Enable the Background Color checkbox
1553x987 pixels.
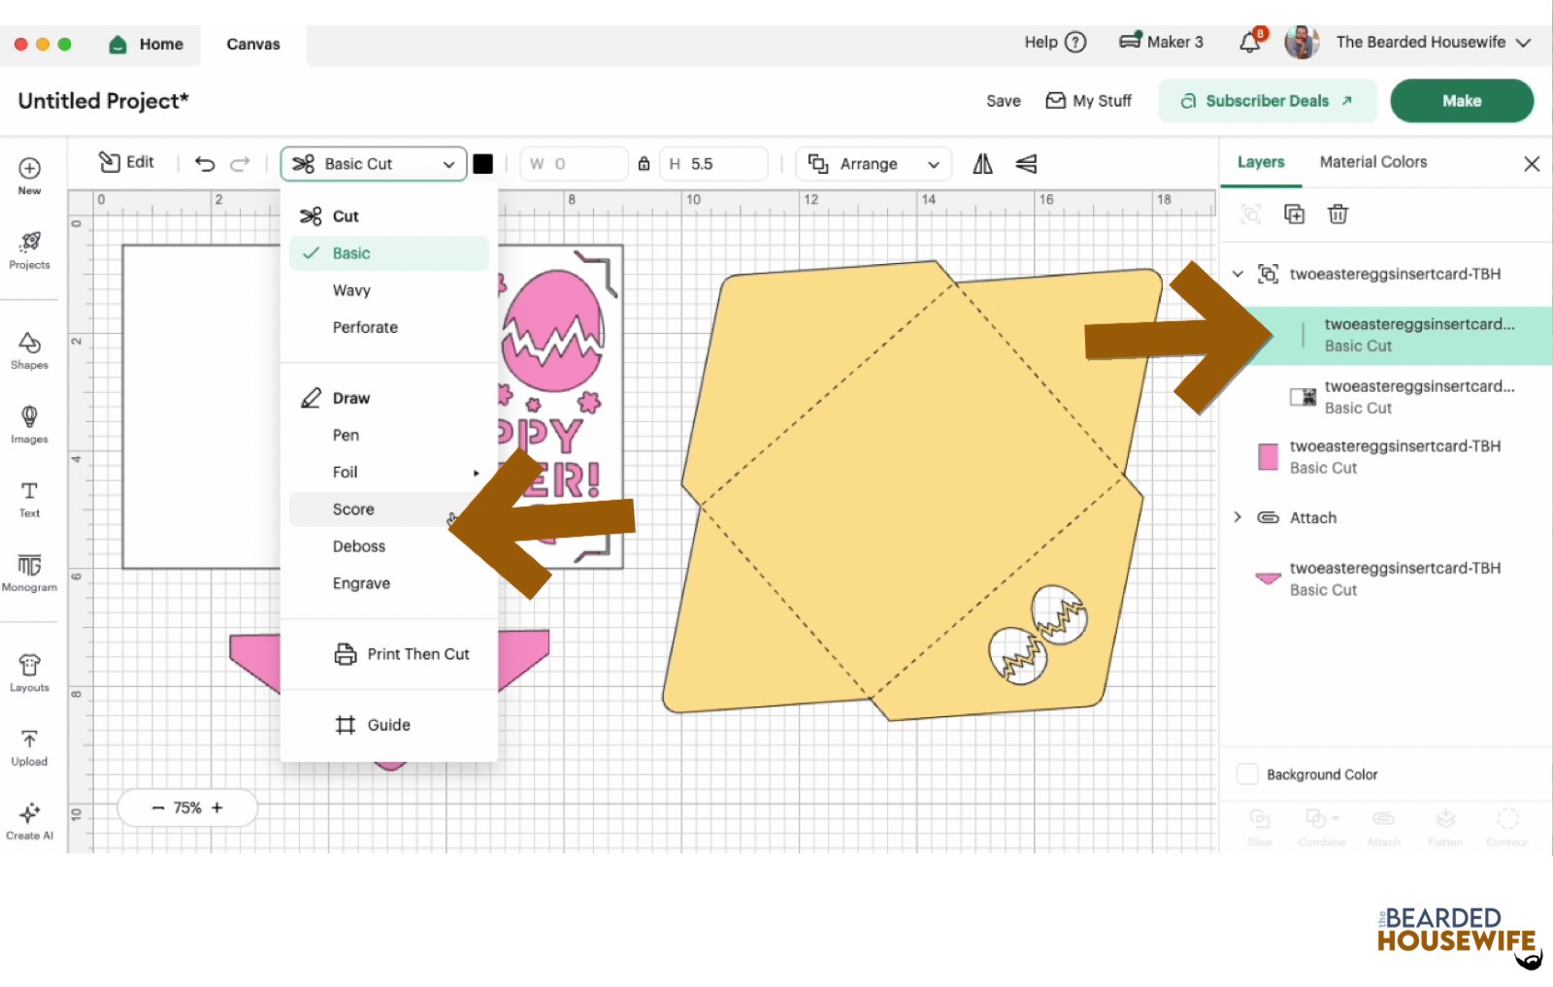coord(1247,774)
